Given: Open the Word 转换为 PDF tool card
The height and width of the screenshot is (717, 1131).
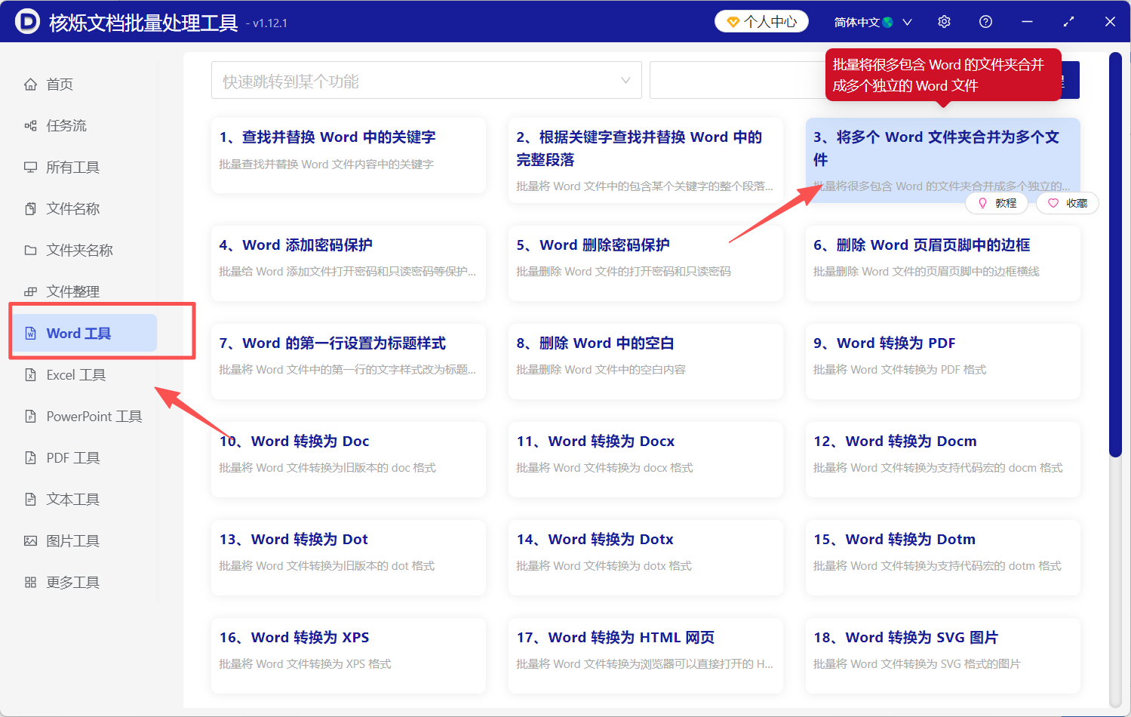Looking at the screenshot, I should coord(942,361).
